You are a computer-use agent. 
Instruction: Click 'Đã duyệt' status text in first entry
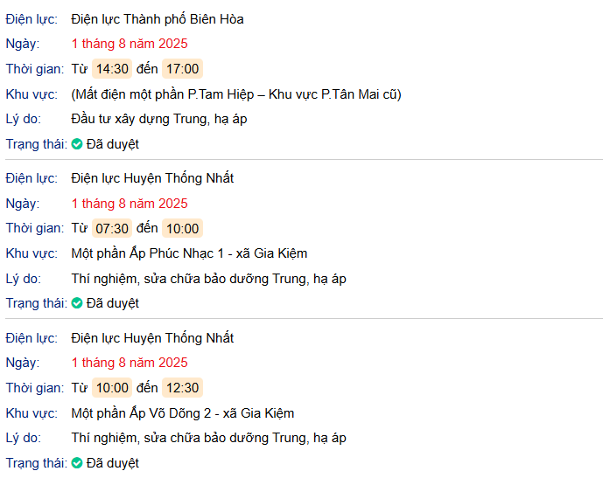(x=112, y=144)
